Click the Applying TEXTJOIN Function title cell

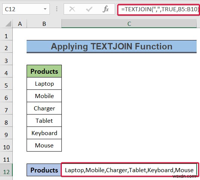click(112, 46)
